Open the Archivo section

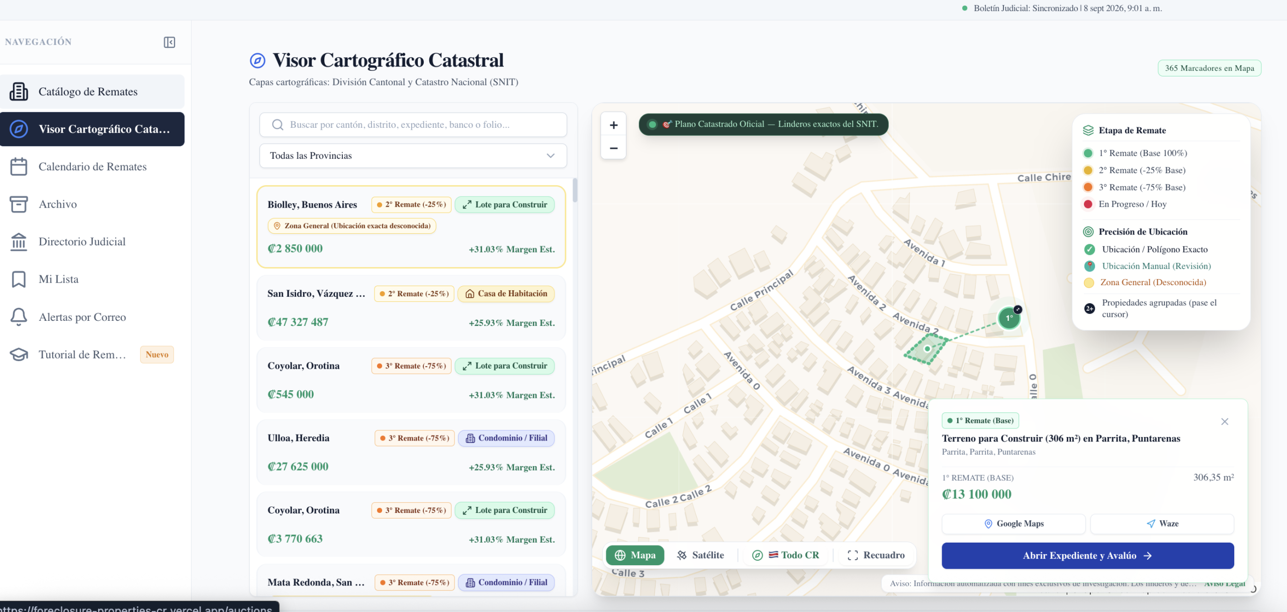pos(92,204)
